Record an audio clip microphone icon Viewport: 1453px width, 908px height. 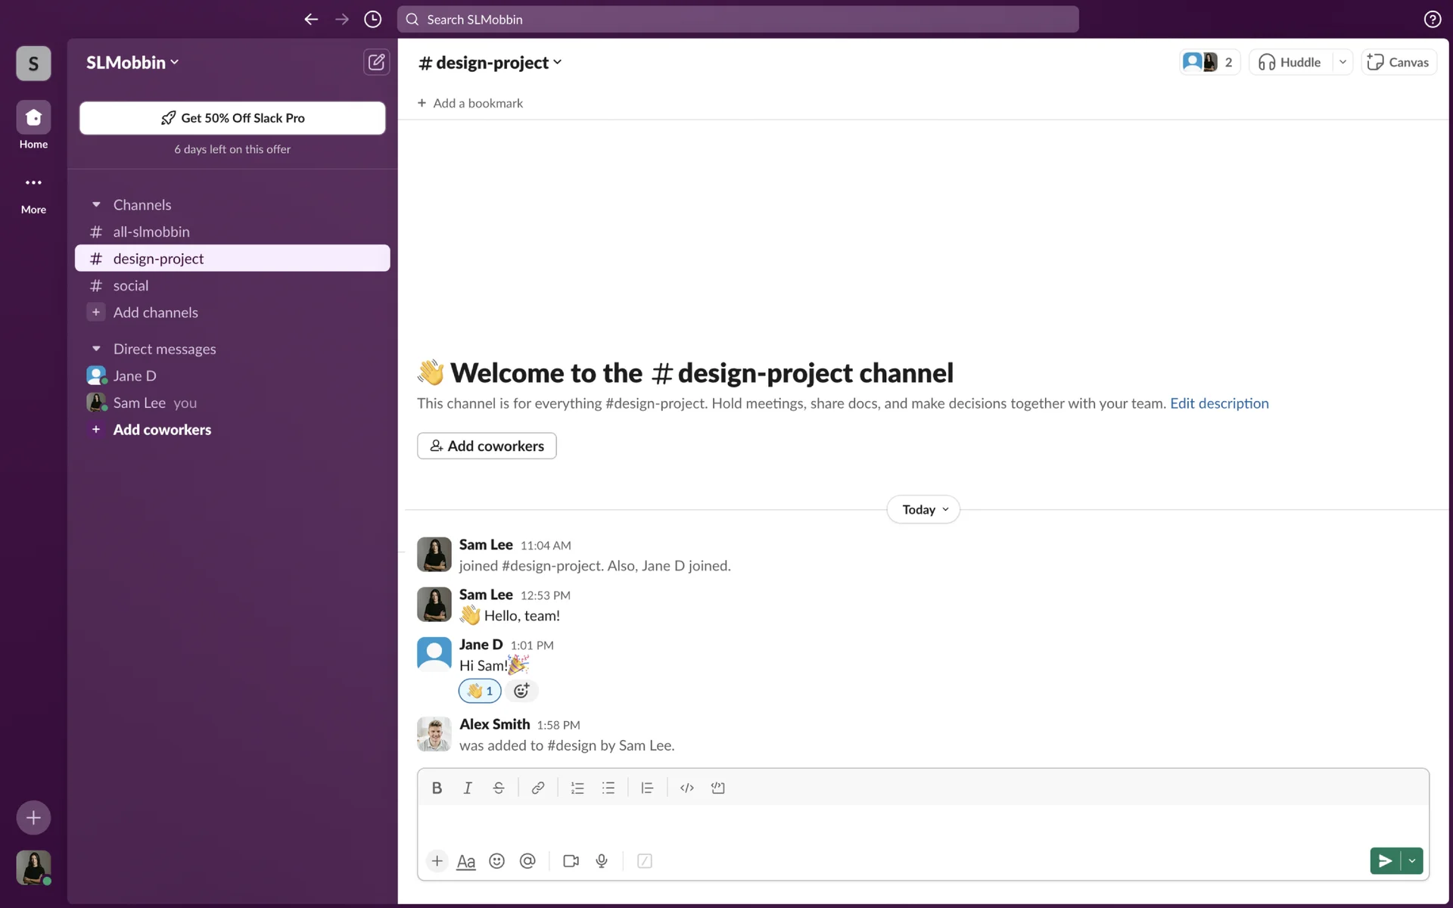click(x=602, y=861)
